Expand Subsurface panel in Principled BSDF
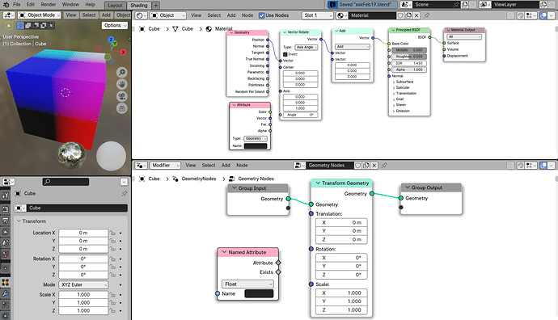The image size is (558, 320). tap(394, 82)
